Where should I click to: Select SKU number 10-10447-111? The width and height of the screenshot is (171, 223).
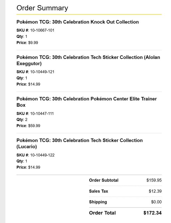coord(42,113)
